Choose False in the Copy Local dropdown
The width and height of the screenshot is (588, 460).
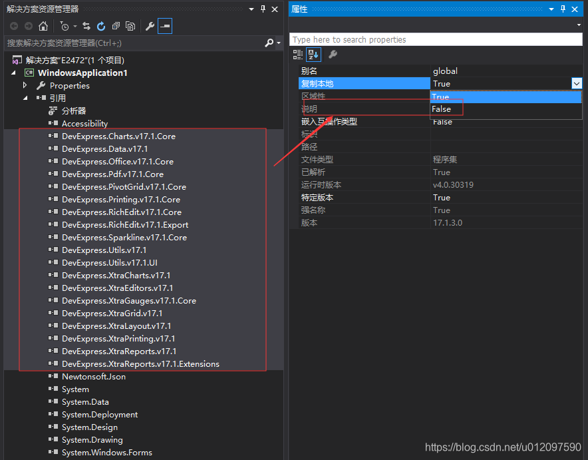point(506,109)
